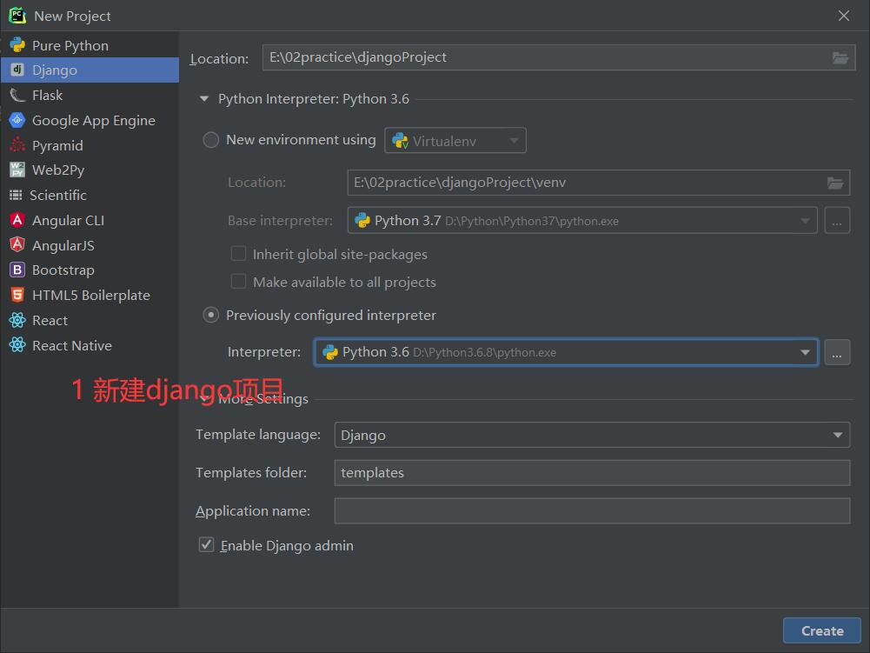This screenshot has height=653, width=870.
Task: Click the Create button
Action: tap(822, 630)
